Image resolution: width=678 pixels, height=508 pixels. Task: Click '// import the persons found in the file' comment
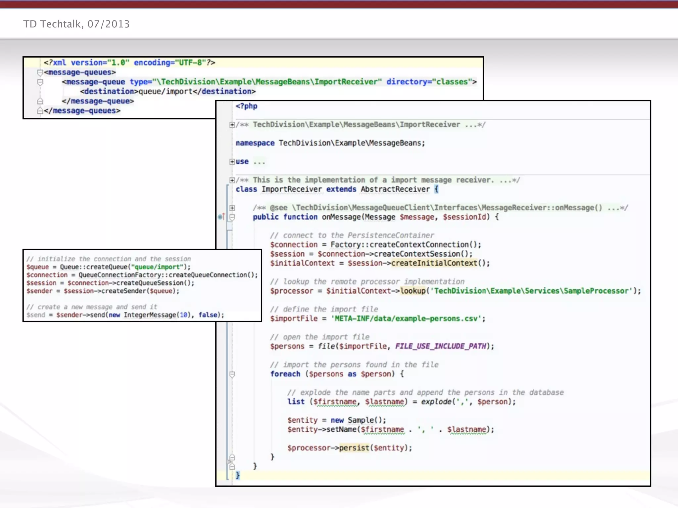tap(354, 365)
